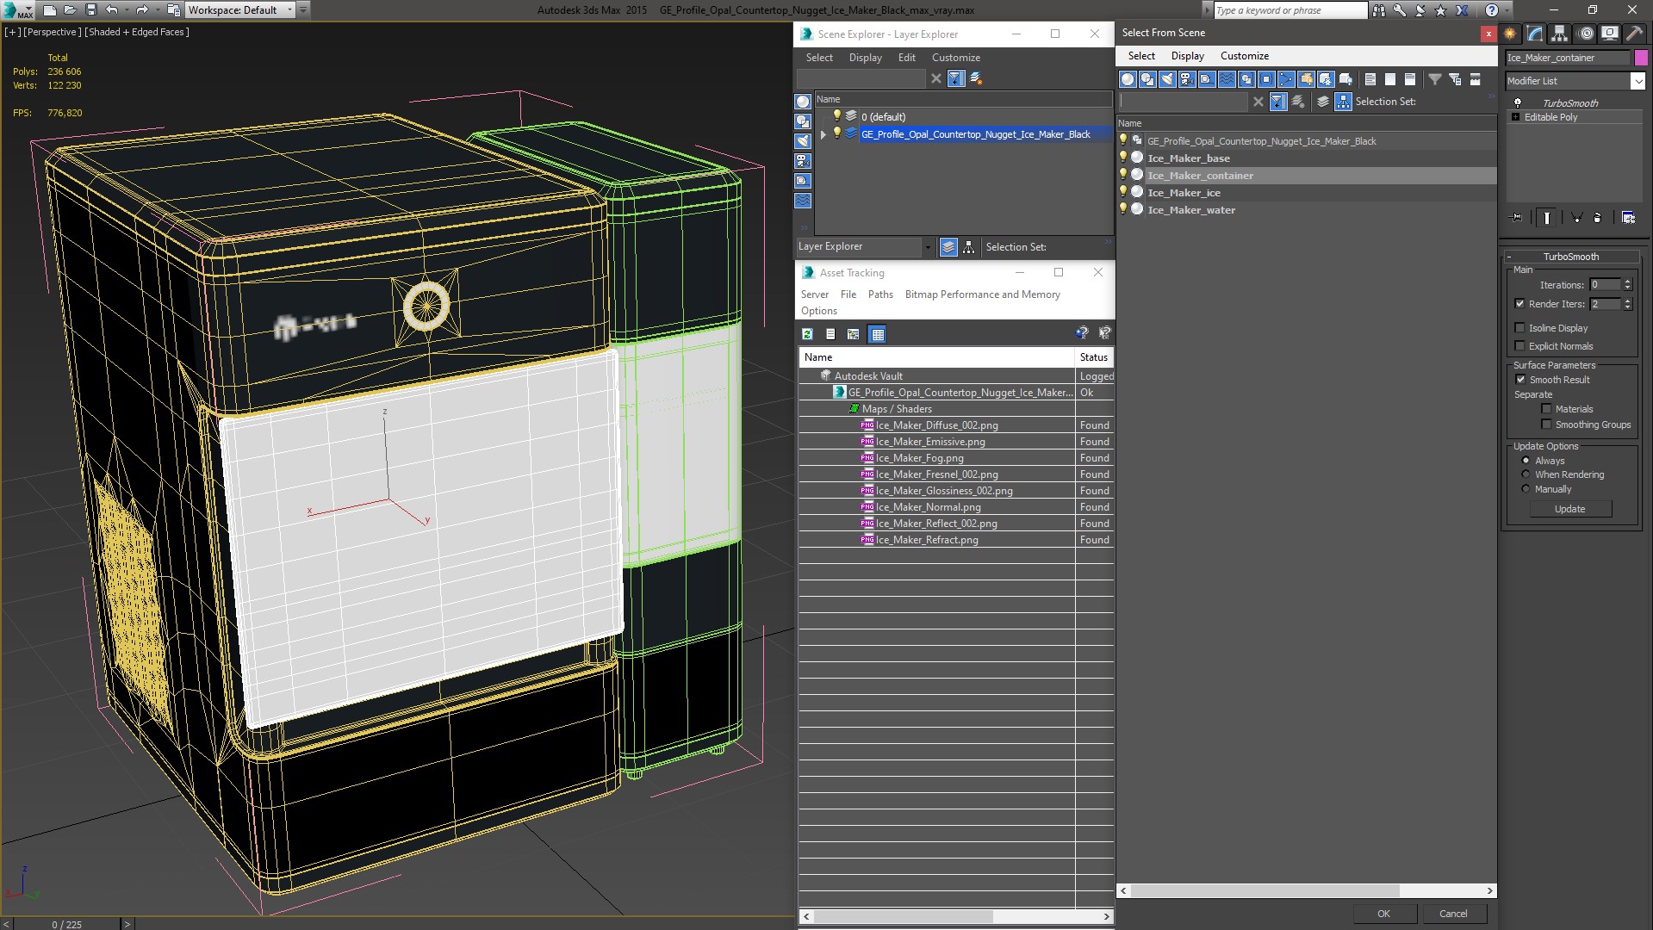Click the Update button in TurboSmooth
The height and width of the screenshot is (930, 1653).
tap(1569, 509)
